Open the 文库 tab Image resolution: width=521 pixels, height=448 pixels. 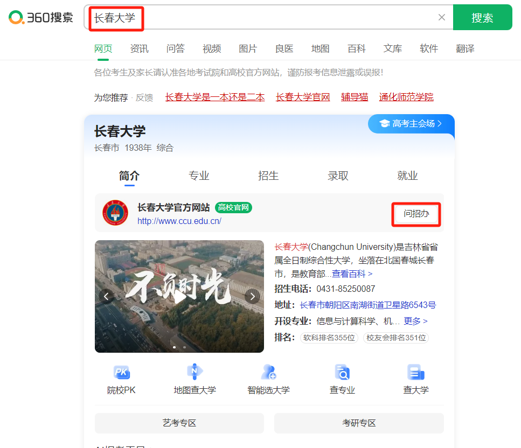pos(393,49)
